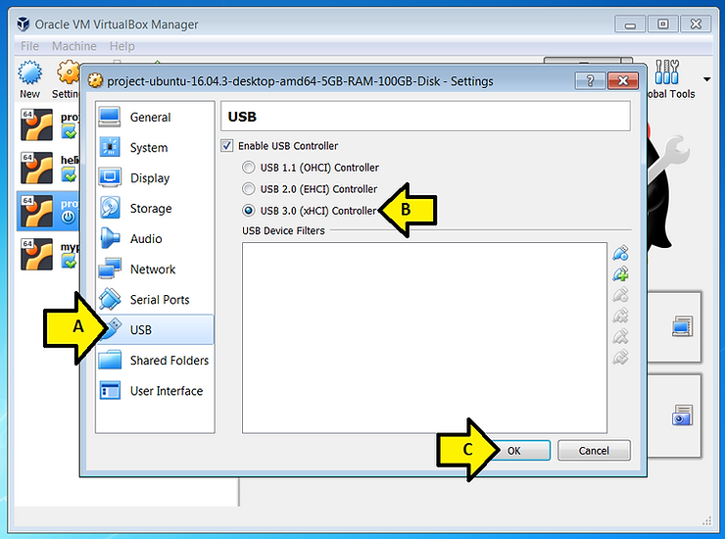Viewport: 725px width, 539px height.
Task: Open the Storage settings category
Action: point(155,208)
